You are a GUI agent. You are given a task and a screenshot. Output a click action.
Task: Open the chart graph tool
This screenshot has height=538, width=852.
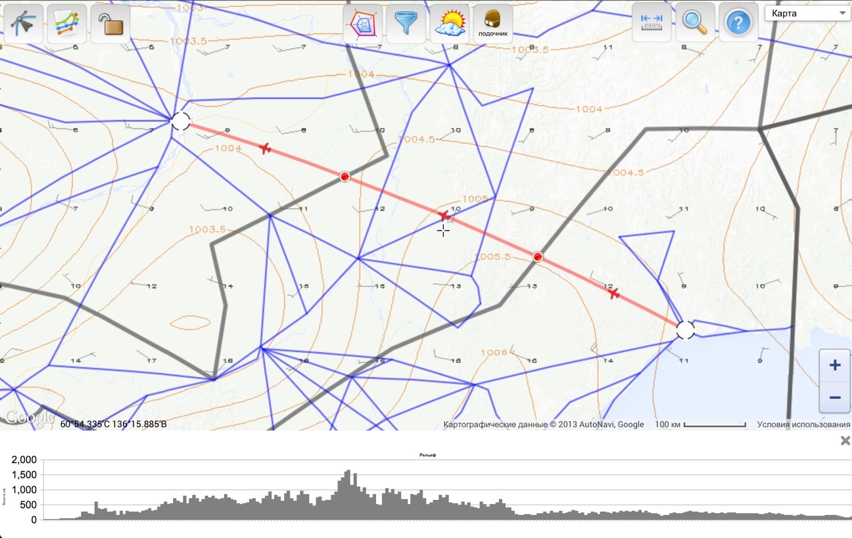[67, 24]
